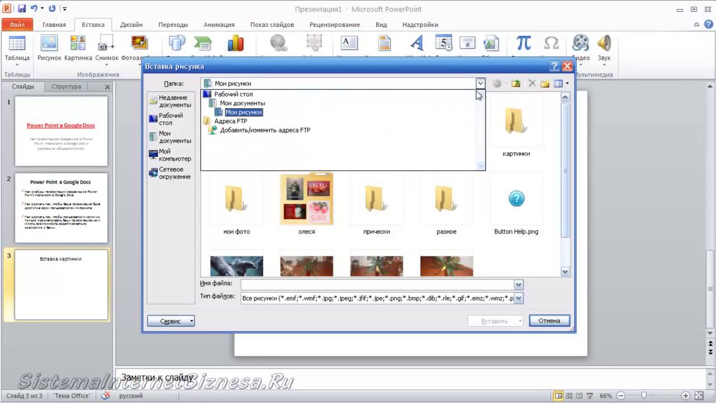The image size is (716, 403).
Task: Collapse the ribbon with the caret button
Action: [x=695, y=24]
